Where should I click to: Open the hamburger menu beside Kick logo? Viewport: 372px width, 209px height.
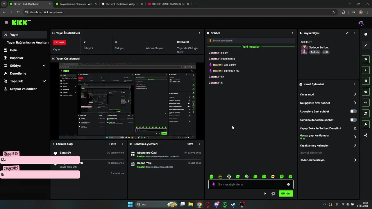[6, 23]
